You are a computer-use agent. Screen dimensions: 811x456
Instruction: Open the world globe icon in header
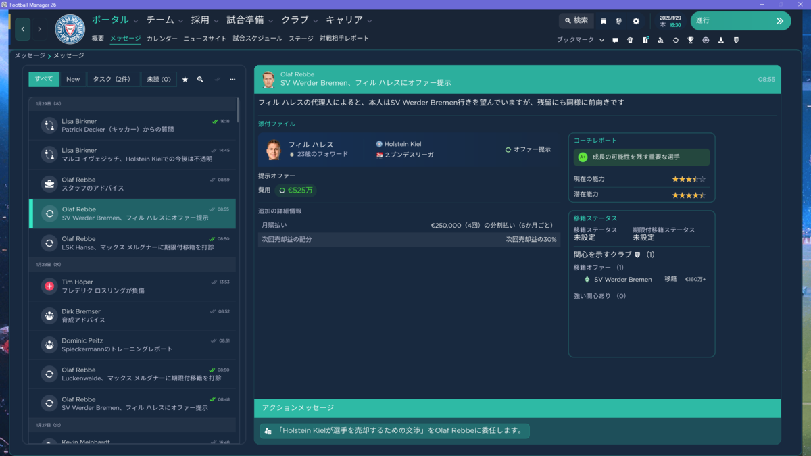coord(619,21)
